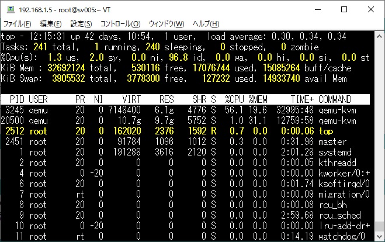
Task: Click the 2:01.28 TIME+ value
Action: pos(297,152)
